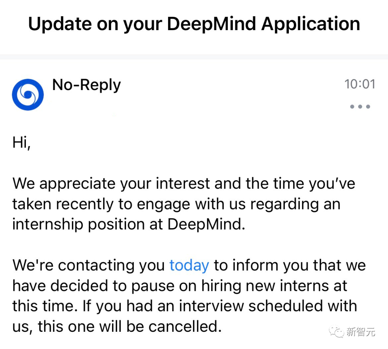Follow the blue "today" link

click(x=189, y=265)
